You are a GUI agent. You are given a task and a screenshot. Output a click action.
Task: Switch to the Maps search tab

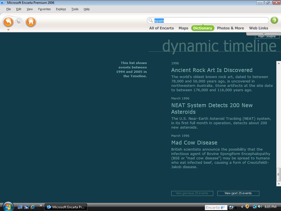[183, 28]
